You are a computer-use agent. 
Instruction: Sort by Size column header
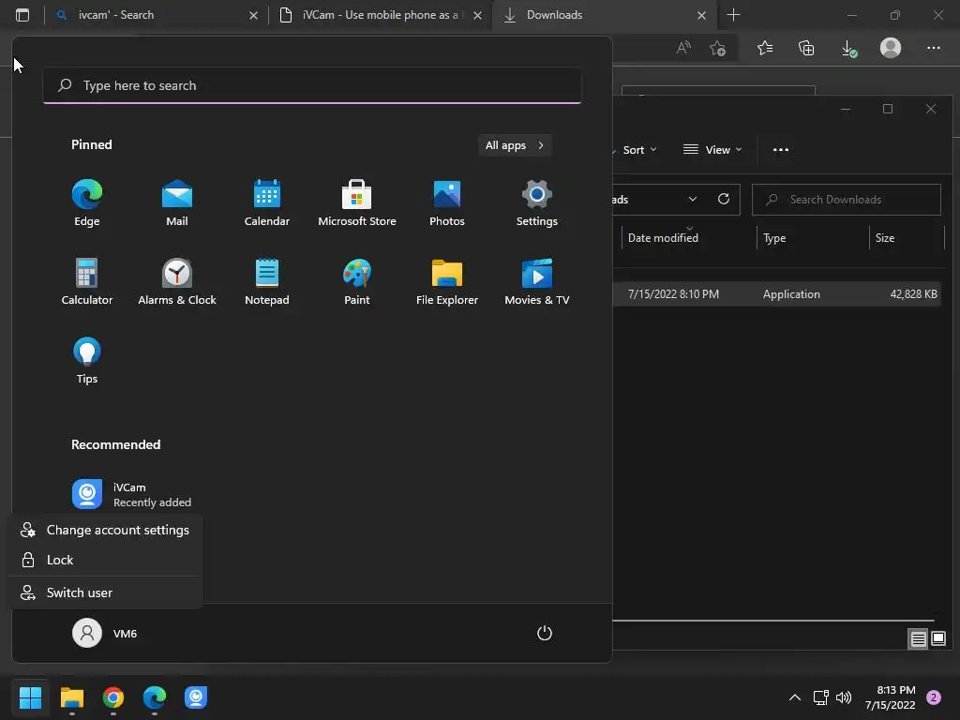click(x=885, y=238)
